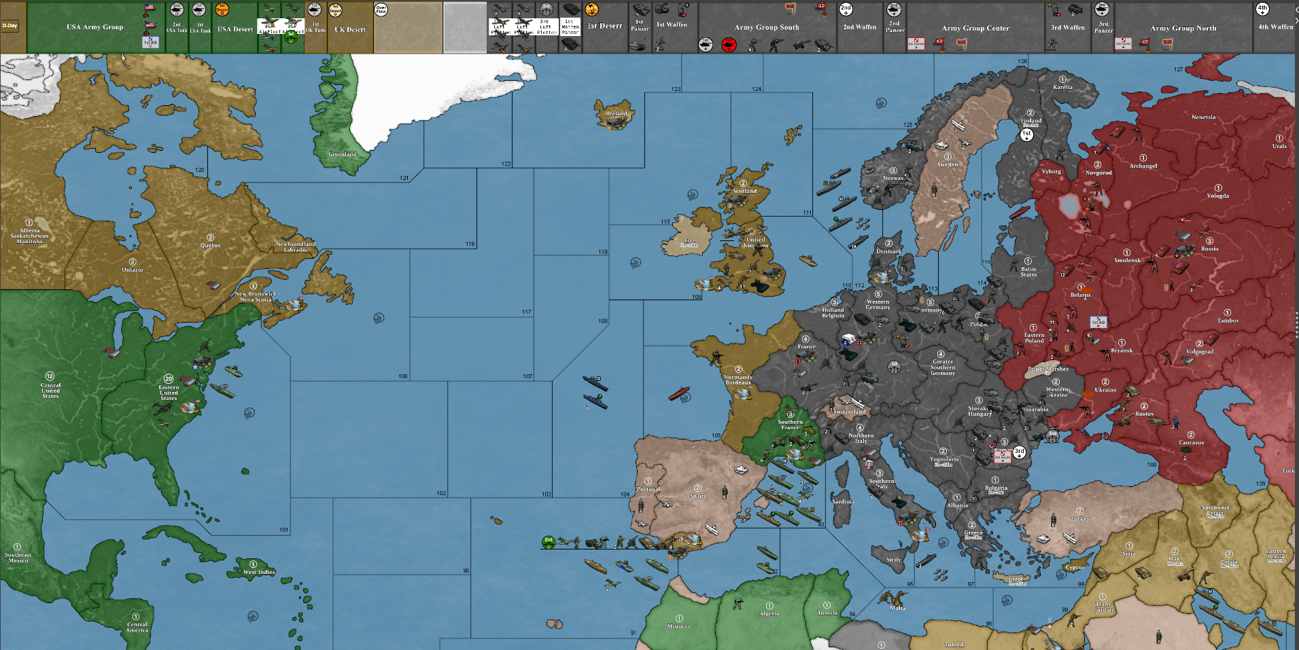The image size is (1299, 650).
Task: Select the 2nd Waffen round token
Action: pyautogui.click(x=846, y=10)
